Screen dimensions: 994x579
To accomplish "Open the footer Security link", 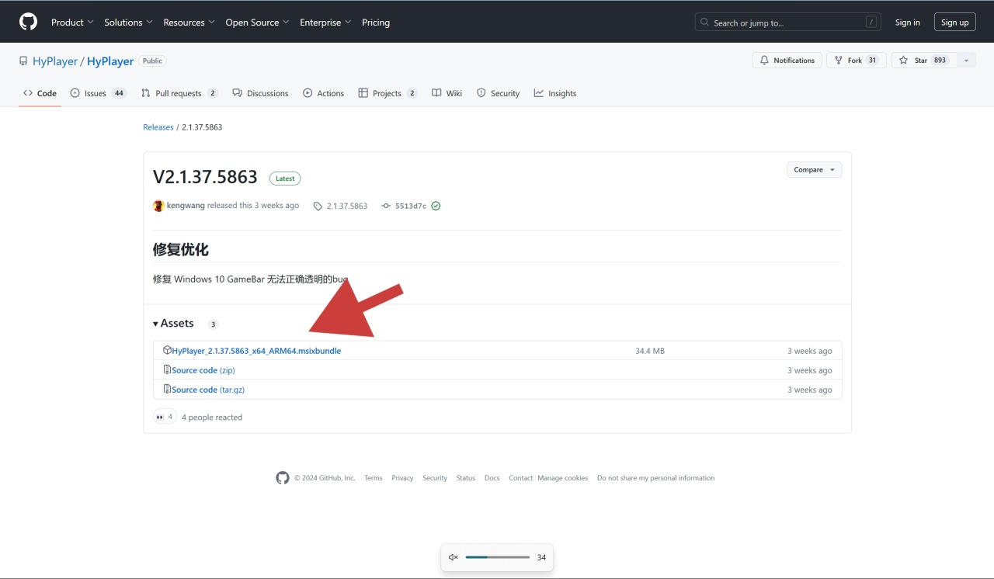I will (x=435, y=478).
